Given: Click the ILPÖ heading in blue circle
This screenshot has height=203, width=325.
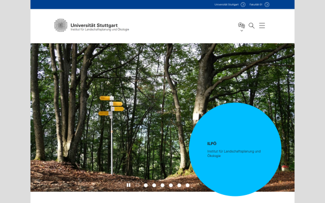Looking at the screenshot, I should click(212, 143).
